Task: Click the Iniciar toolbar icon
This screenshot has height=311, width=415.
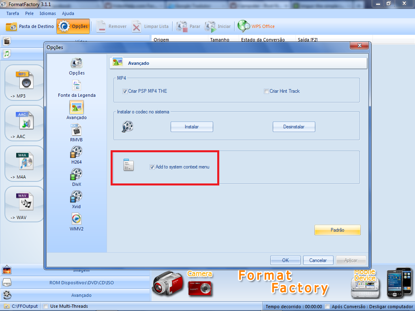Action: (x=210, y=26)
